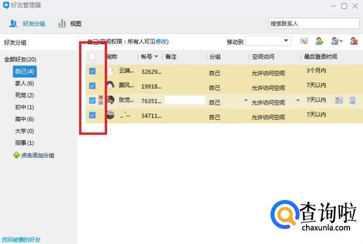Click the 好友分组 people icon in top tab
This screenshot has width=363, height=244.
point(13,23)
